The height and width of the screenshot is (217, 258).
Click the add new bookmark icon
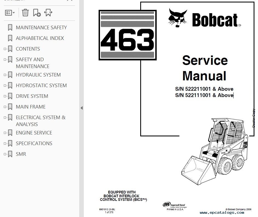36,13
